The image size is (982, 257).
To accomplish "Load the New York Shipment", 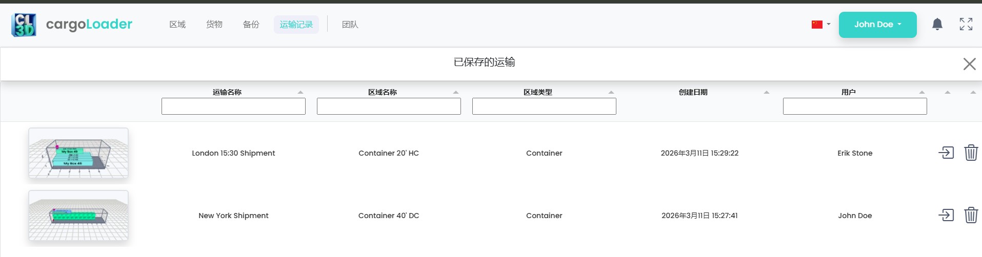I will click(x=946, y=215).
